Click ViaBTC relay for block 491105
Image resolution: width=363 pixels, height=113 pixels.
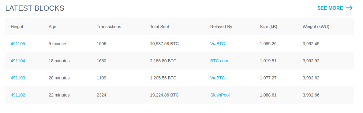pyautogui.click(x=217, y=44)
